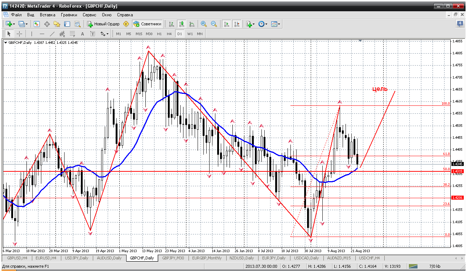
Task: Click the Новый Ордер button
Action: click(x=103, y=24)
